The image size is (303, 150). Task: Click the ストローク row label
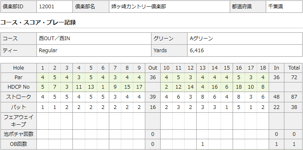coord(19,97)
